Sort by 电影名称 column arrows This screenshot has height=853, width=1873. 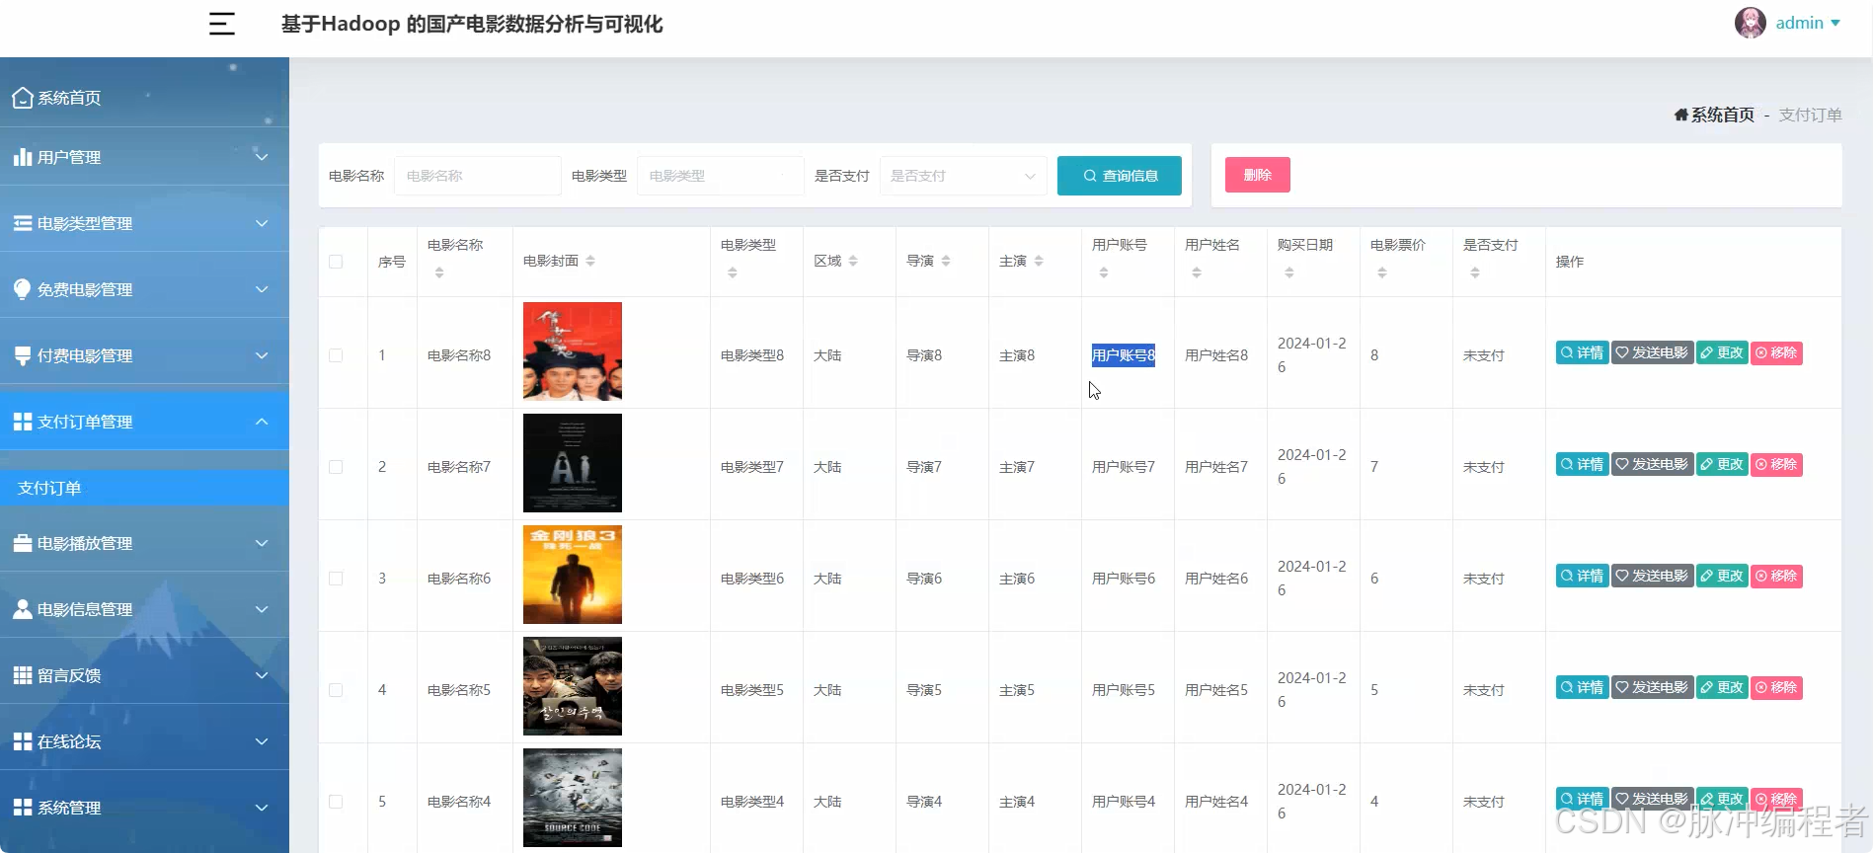439,273
